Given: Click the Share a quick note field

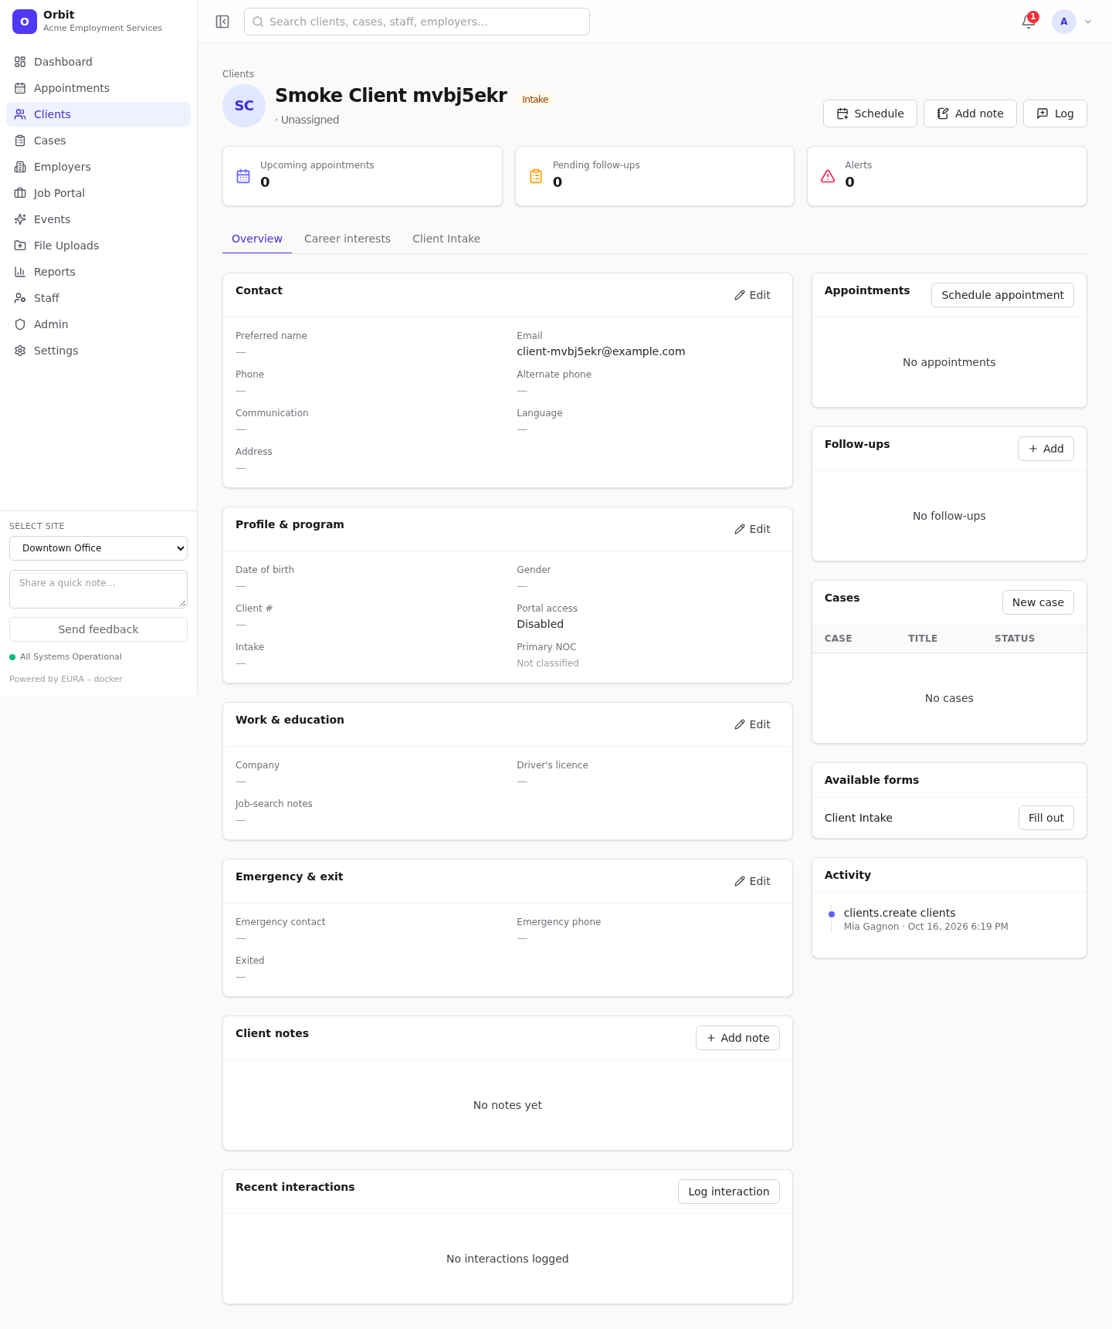Looking at the screenshot, I should (x=98, y=589).
